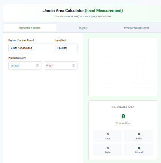Click the green calculated area value 0
This screenshot has width=161, height=163.
tap(123, 116)
